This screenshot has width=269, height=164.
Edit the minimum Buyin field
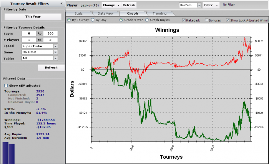pos(29,33)
